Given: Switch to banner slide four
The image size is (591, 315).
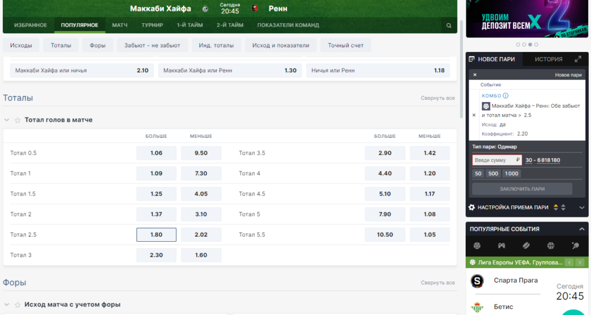Looking at the screenshot, I should tap(536, 44).
